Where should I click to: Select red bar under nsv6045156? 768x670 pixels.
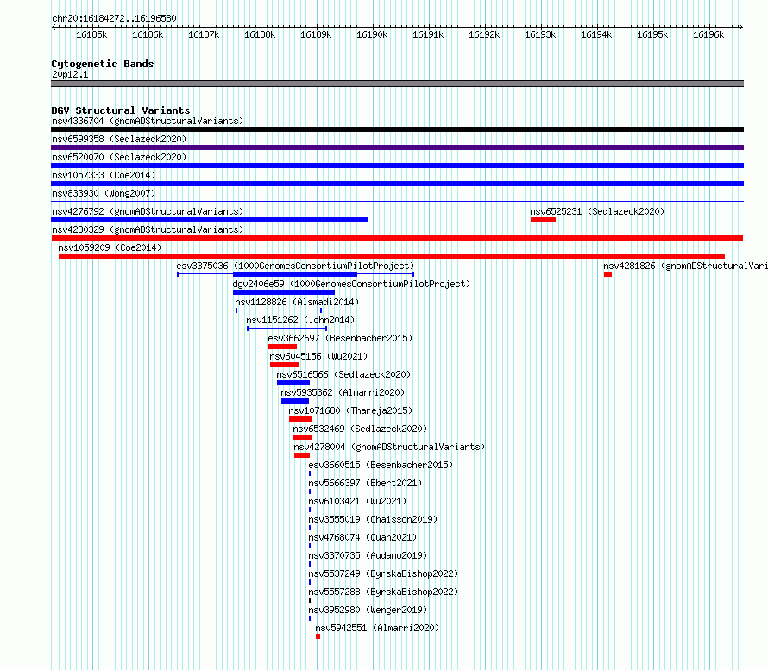pyautogui.click(x=284, y=365)
